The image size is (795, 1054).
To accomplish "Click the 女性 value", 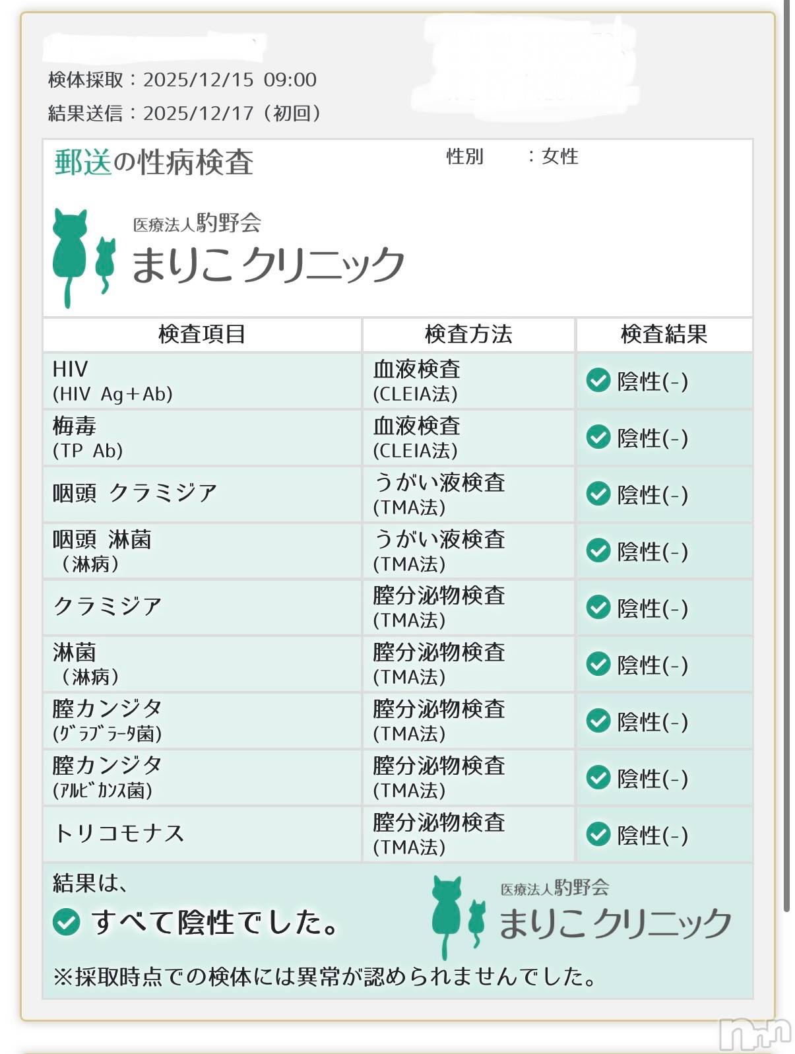I will (x=560, y=157).
